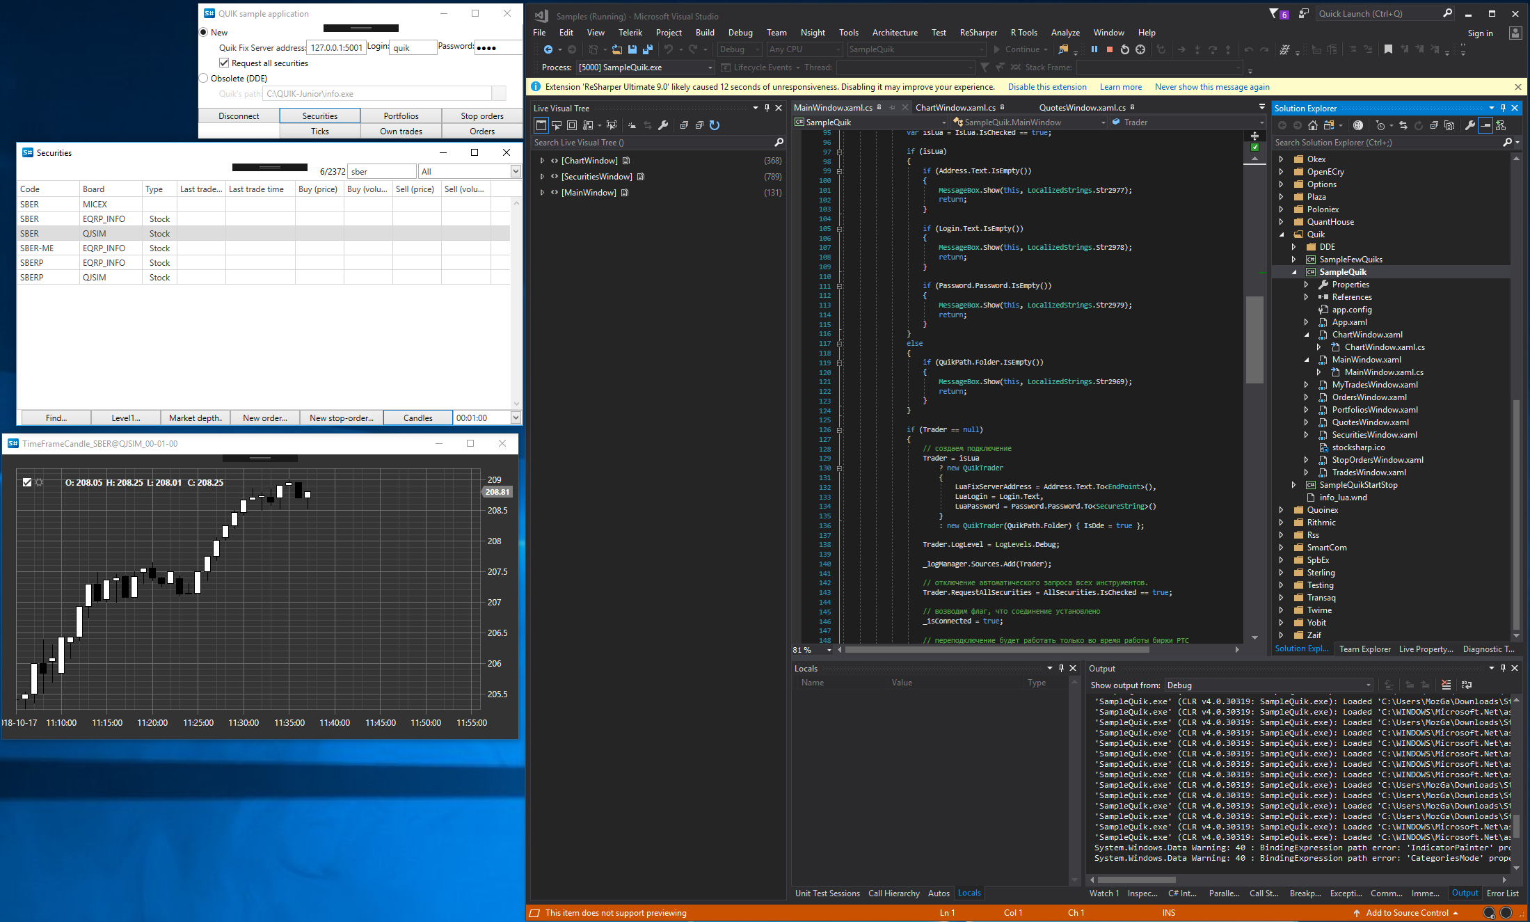The width and height of the screenshot is (1530, 922).
Task: Click the Display layout adorners icon
Action: click(572, 125)
